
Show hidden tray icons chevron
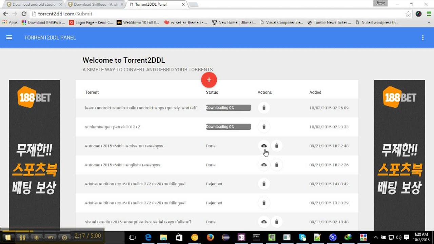376,237
